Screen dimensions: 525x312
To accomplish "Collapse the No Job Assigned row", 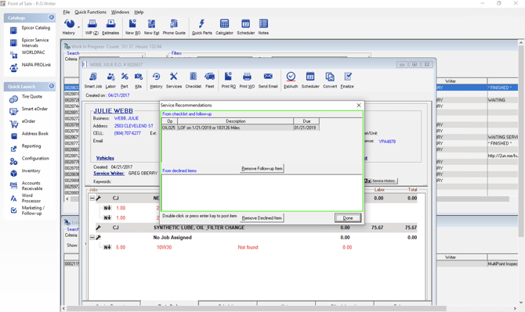I will (x=92, y=238).
